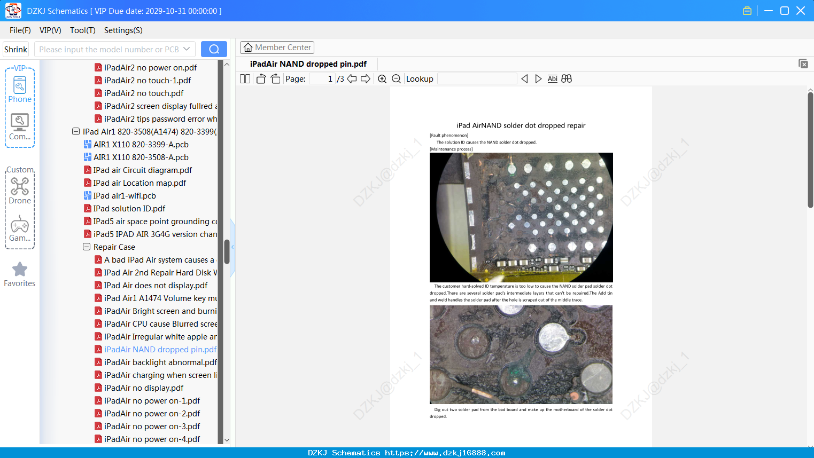The height and width of the screenshot is (458, 814).
Task: Click the model number search input
Action: point(109,49)
